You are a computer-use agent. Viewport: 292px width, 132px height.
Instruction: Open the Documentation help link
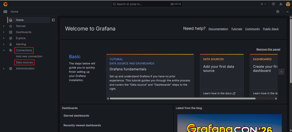(218, 29)
